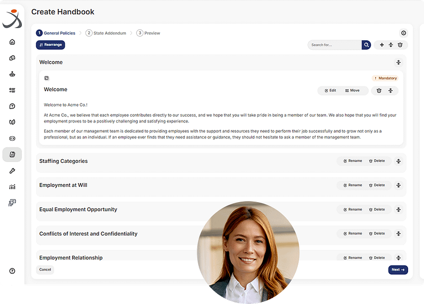Click the trash icon in Welcome policy card
This screenshot has height=304, width=424.
click(379, 91)
